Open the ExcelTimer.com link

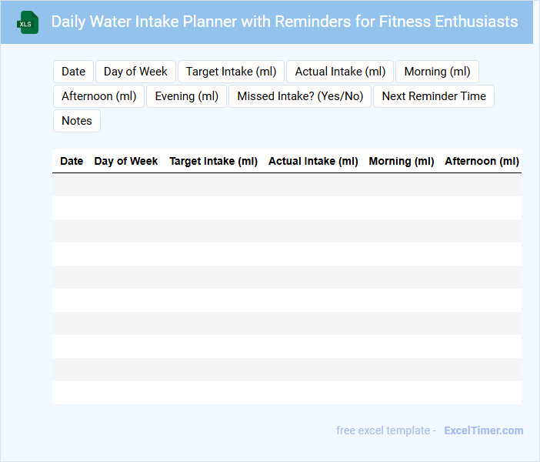(x=483, y=430)
